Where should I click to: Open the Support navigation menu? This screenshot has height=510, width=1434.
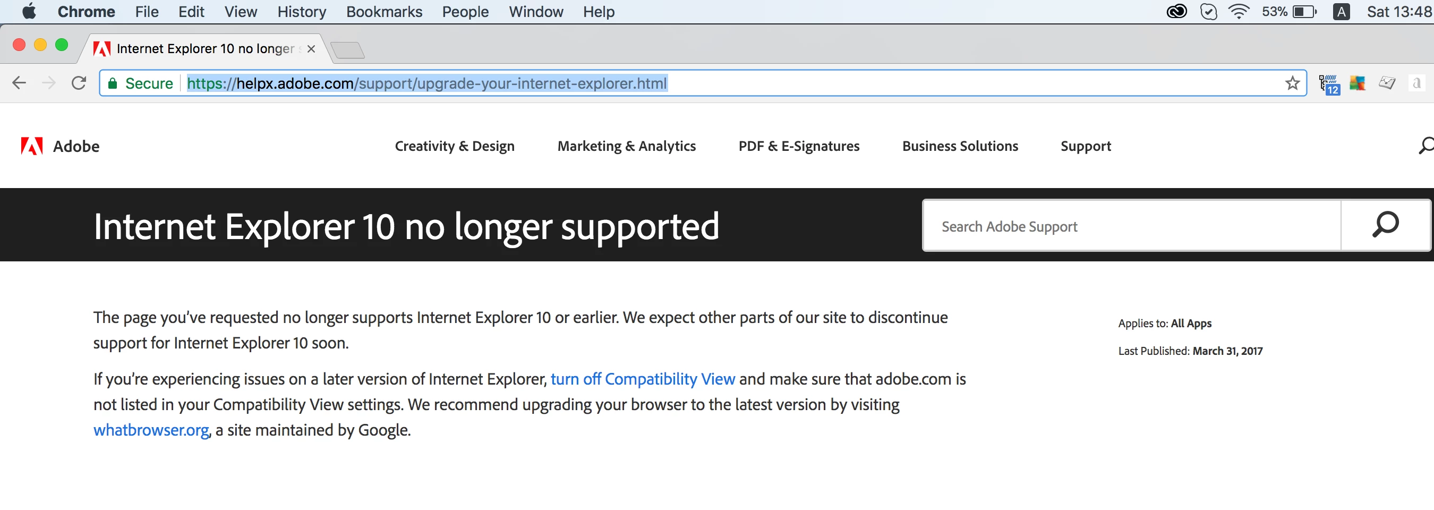pyautogui.click(x=1086, y=146)
